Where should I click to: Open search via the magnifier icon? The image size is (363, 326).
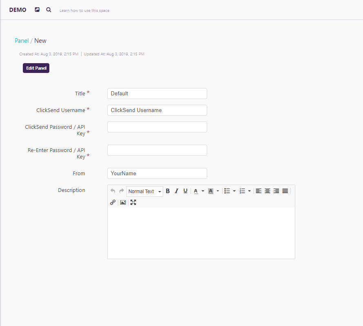(49, 10)
